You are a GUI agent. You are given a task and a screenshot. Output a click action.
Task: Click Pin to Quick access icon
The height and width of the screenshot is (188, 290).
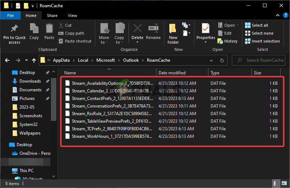(x=14, y=29)
